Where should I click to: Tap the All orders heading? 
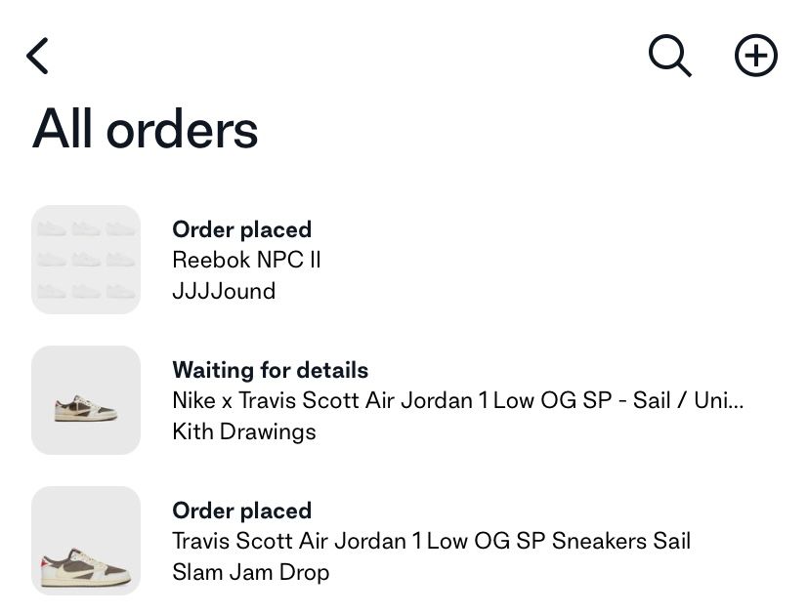coord(145,129)
